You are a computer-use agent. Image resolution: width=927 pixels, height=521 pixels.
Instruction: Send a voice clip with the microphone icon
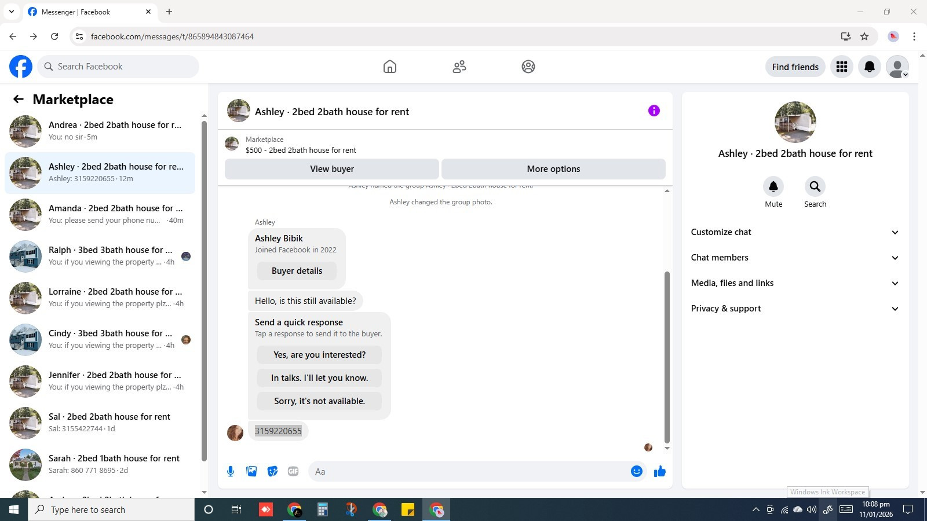[231, 471]
